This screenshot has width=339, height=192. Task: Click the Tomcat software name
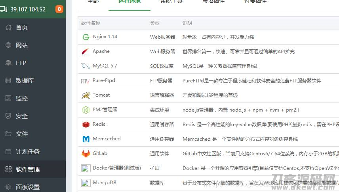coord(101,95)
